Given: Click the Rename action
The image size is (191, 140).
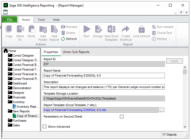Looking at the screenshot, I should coord(69,27).
